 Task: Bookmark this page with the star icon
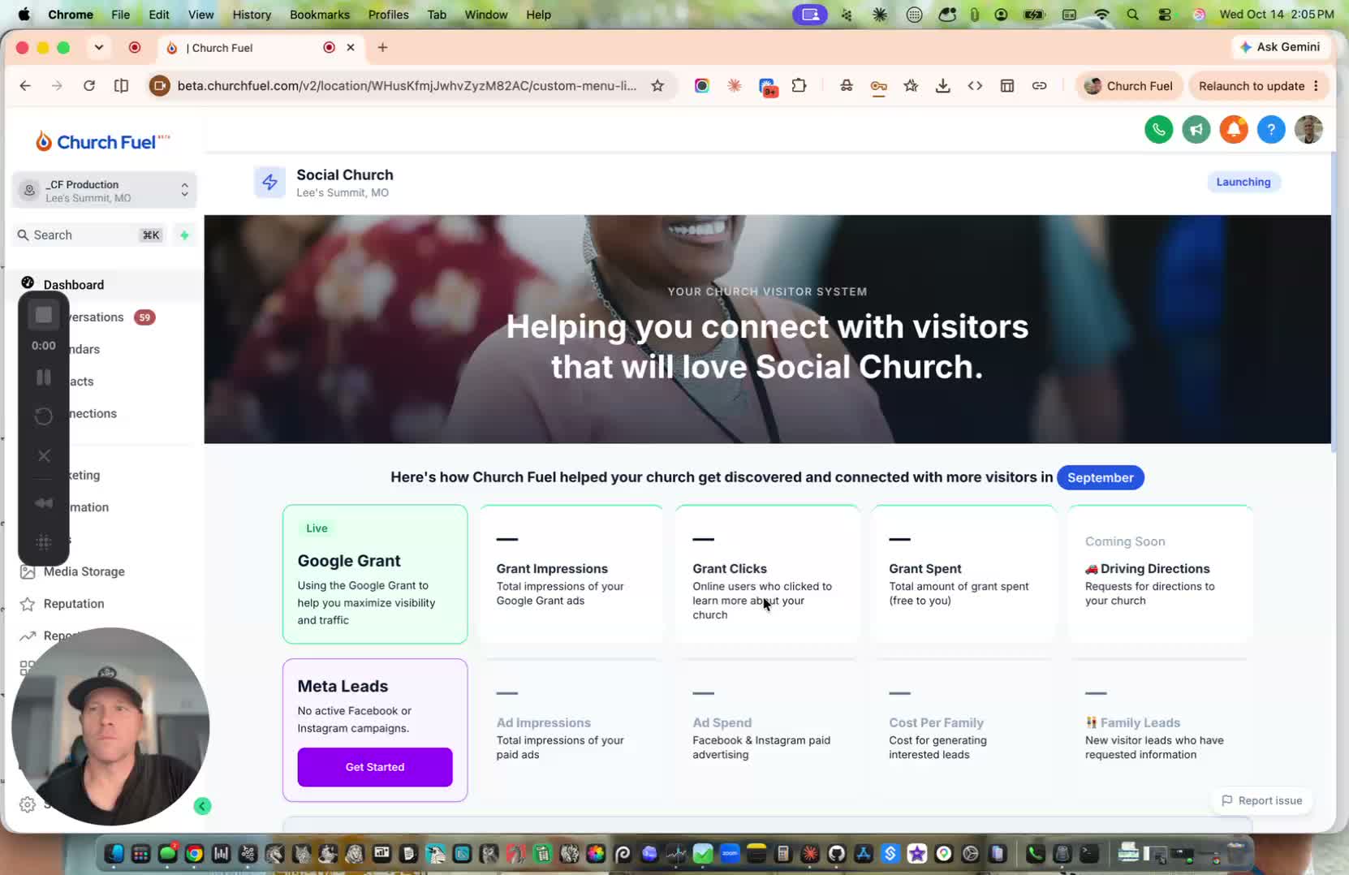pos(657,86)
